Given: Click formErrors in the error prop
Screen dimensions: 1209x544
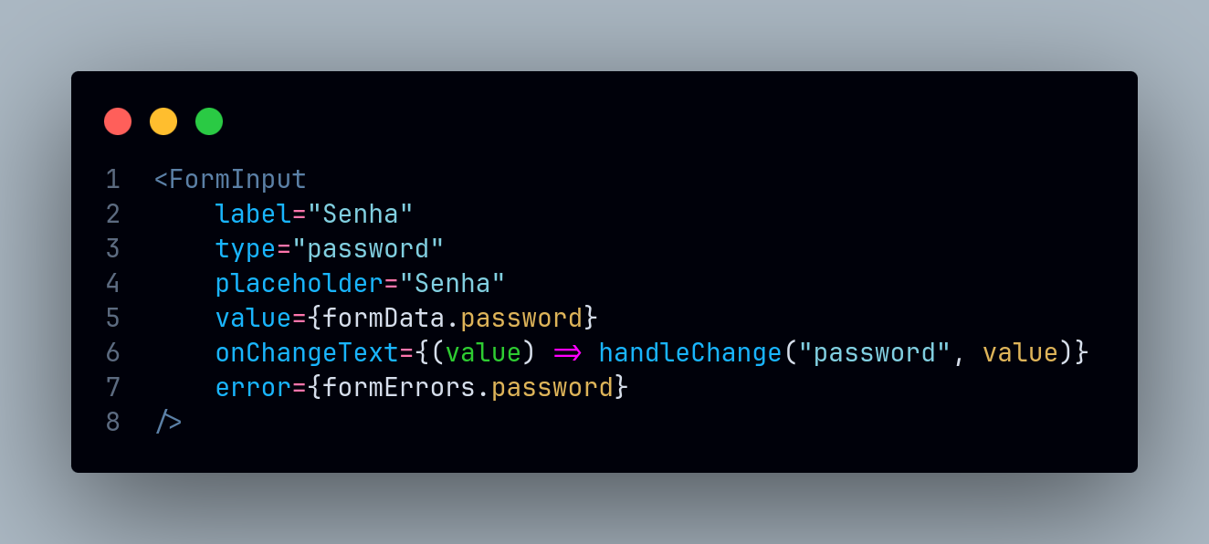Looking at the screenshot, I should [x=399, y=387].
